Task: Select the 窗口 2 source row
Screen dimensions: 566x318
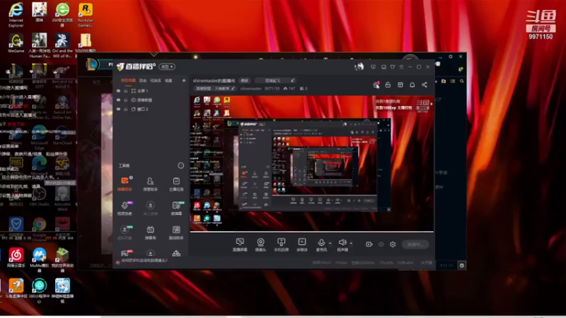Action: (151, 109)
